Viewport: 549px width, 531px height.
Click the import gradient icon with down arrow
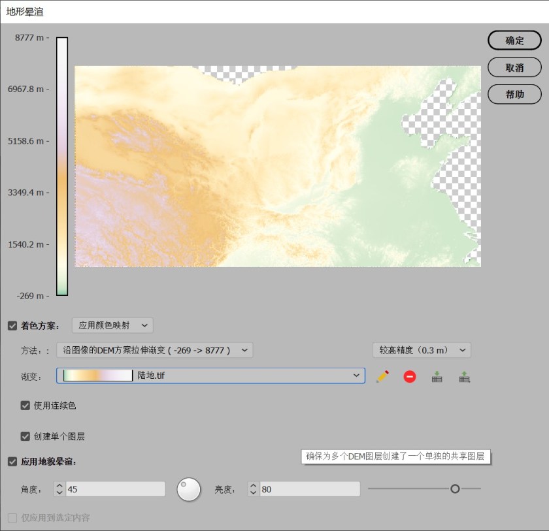pyautogui.click(x=437, y=376)
